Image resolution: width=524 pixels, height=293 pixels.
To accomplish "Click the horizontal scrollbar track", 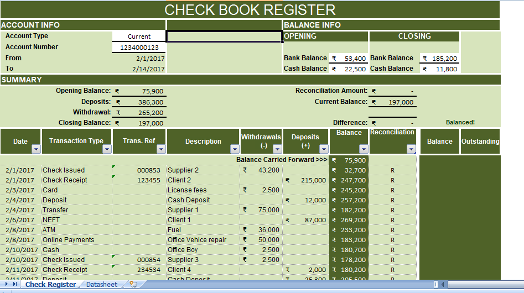I will coord(486,284).
